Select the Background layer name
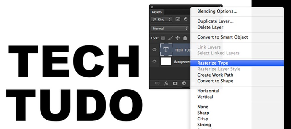Viewport: 291px width, 129px height. (182, 62)
